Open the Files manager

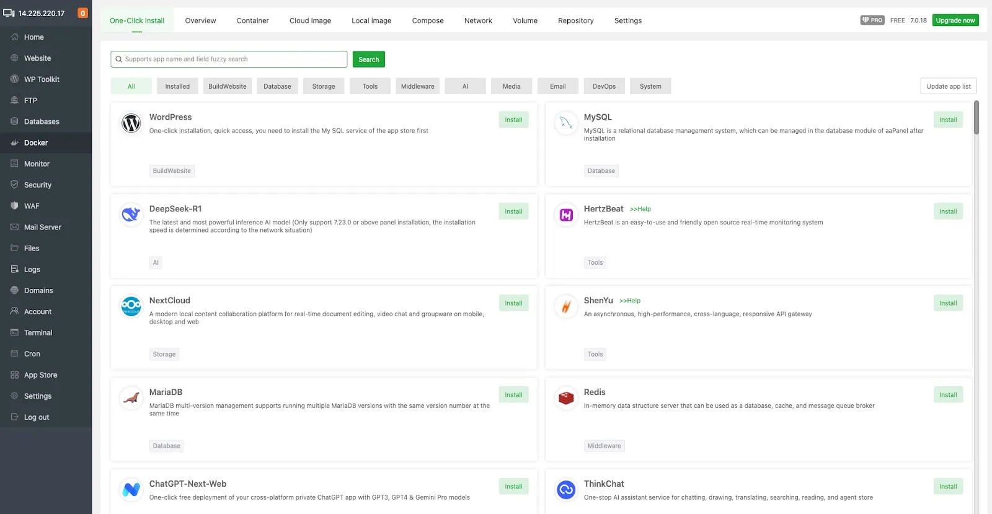tap(46, 248)
